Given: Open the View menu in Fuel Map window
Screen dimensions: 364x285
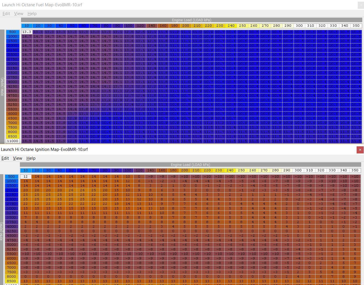Looking at the screenshot, I should tap(19, 14).
